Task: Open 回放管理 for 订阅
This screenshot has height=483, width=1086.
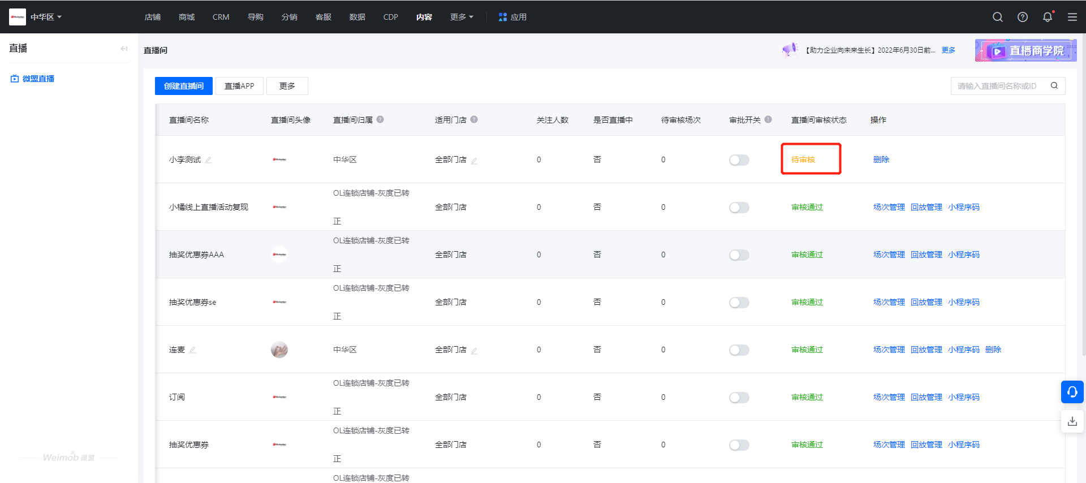Action: click(x=926, y=397)
